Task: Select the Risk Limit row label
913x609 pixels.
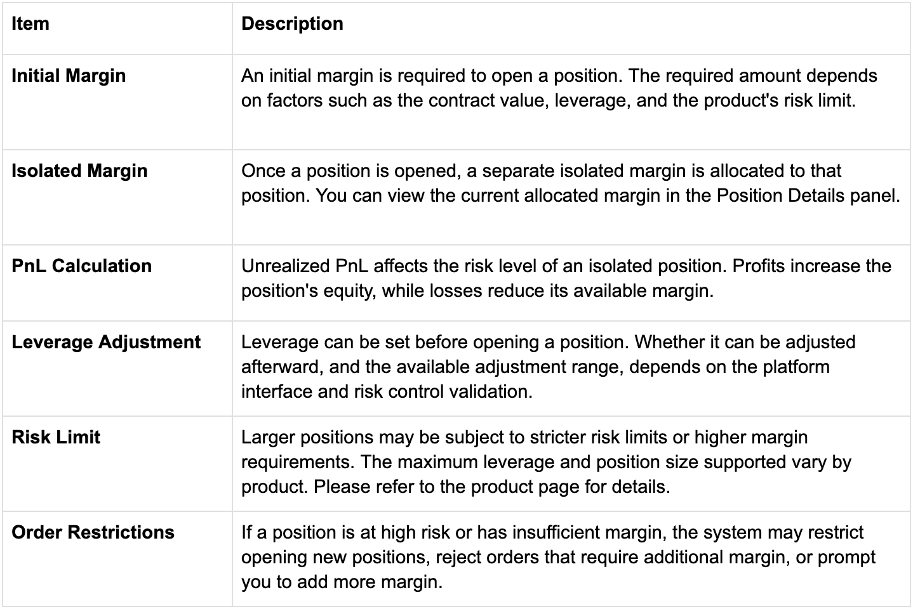Action: pos(56,438)
